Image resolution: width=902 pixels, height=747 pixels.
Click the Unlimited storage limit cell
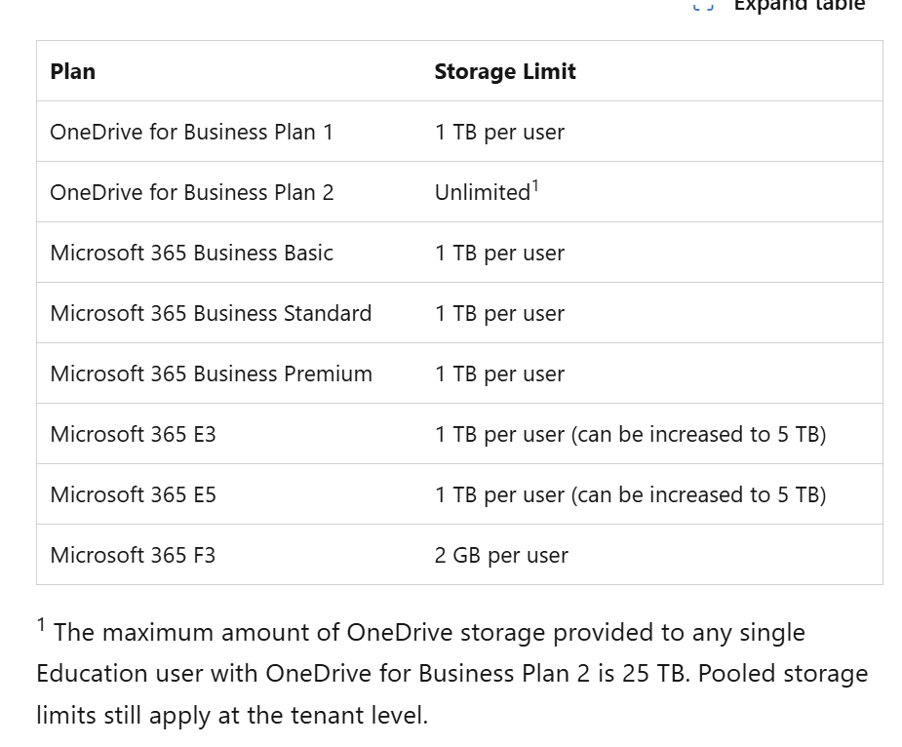tap(483, 192)
